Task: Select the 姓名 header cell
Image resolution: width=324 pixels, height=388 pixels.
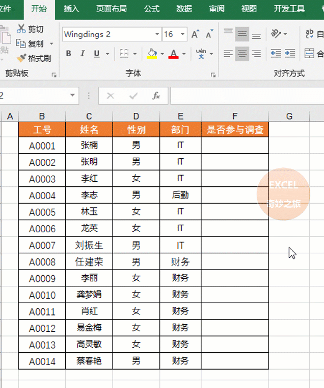Action: pyautogui.click(x=89, y=129)
